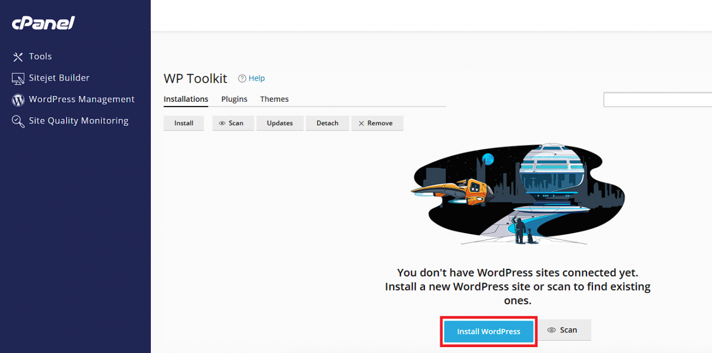Click the question mark Help icon
The height and width of the screenshot is (353, 712).
[x=242, y=78]
